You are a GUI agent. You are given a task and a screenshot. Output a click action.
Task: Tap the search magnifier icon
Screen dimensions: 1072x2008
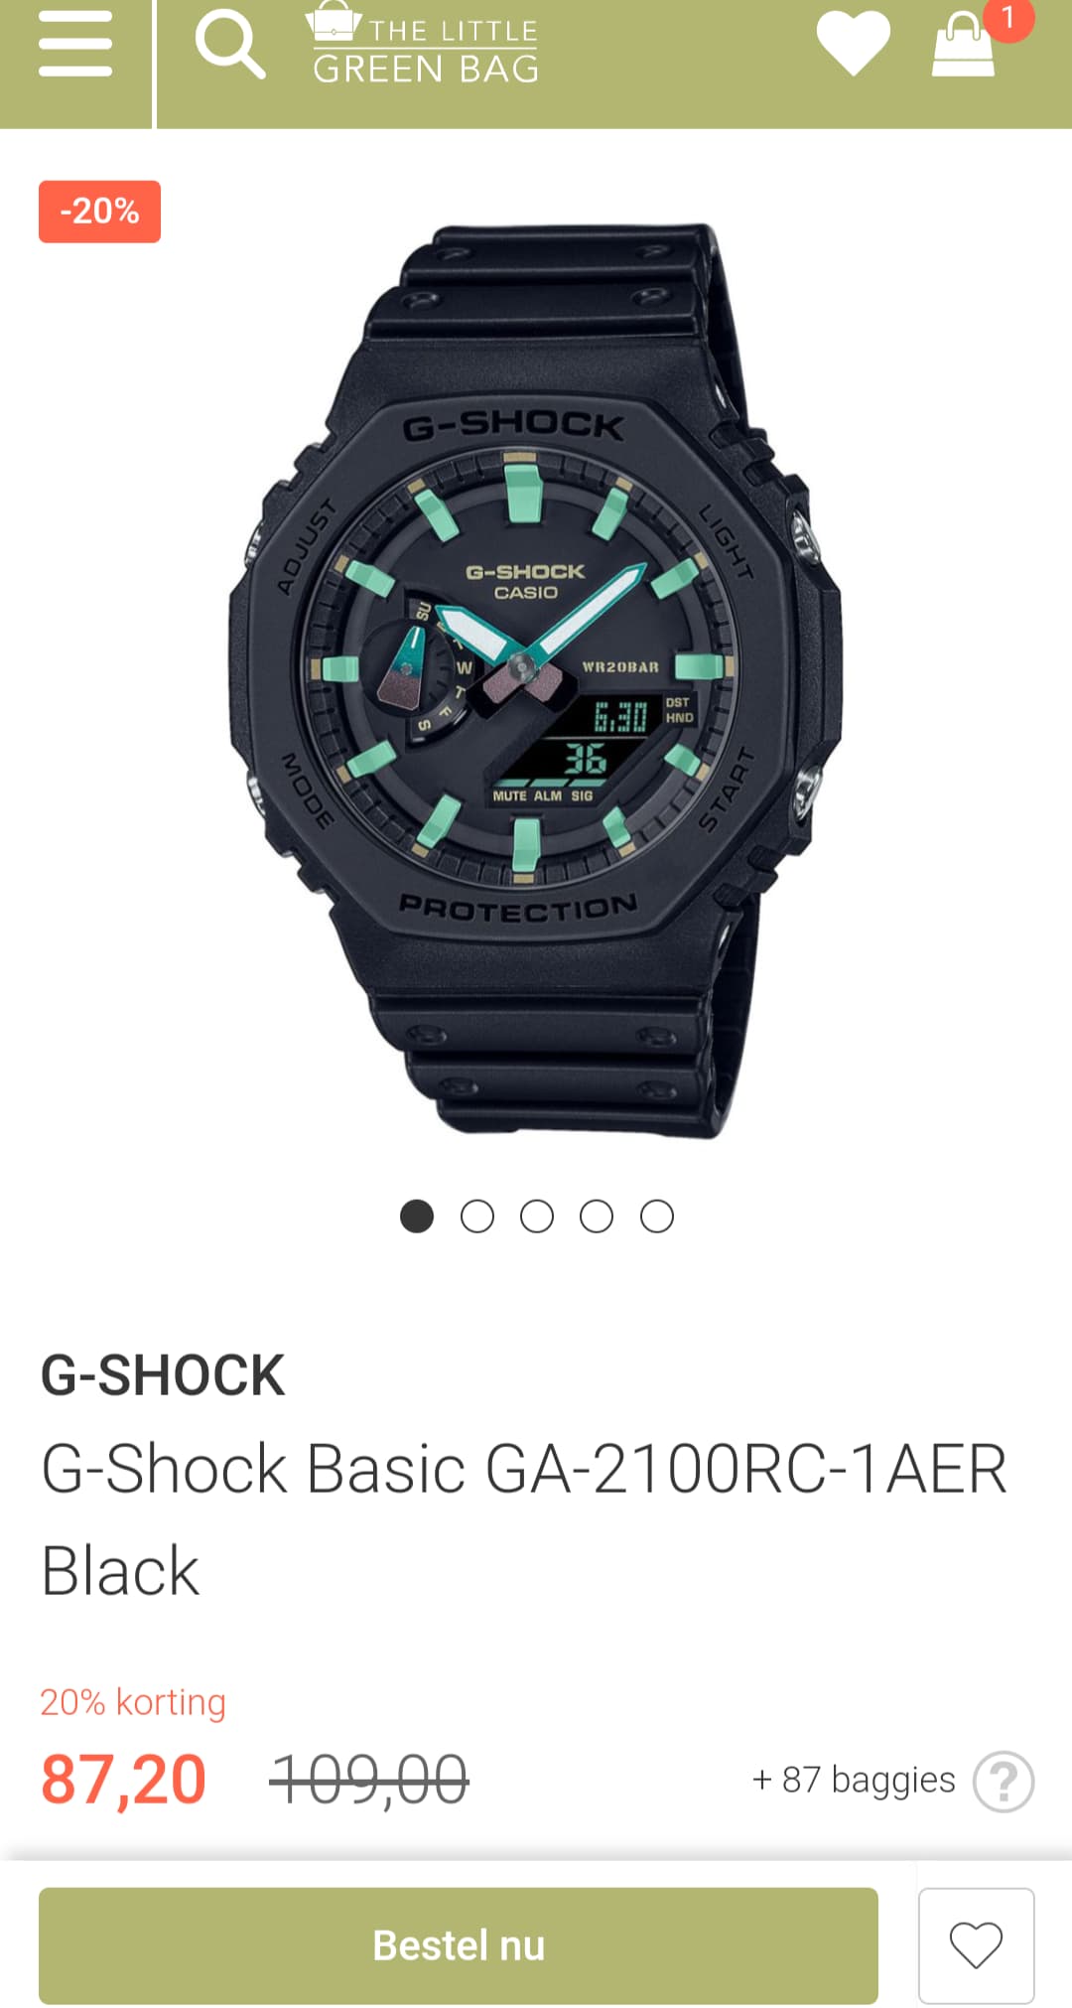(230, 45)
